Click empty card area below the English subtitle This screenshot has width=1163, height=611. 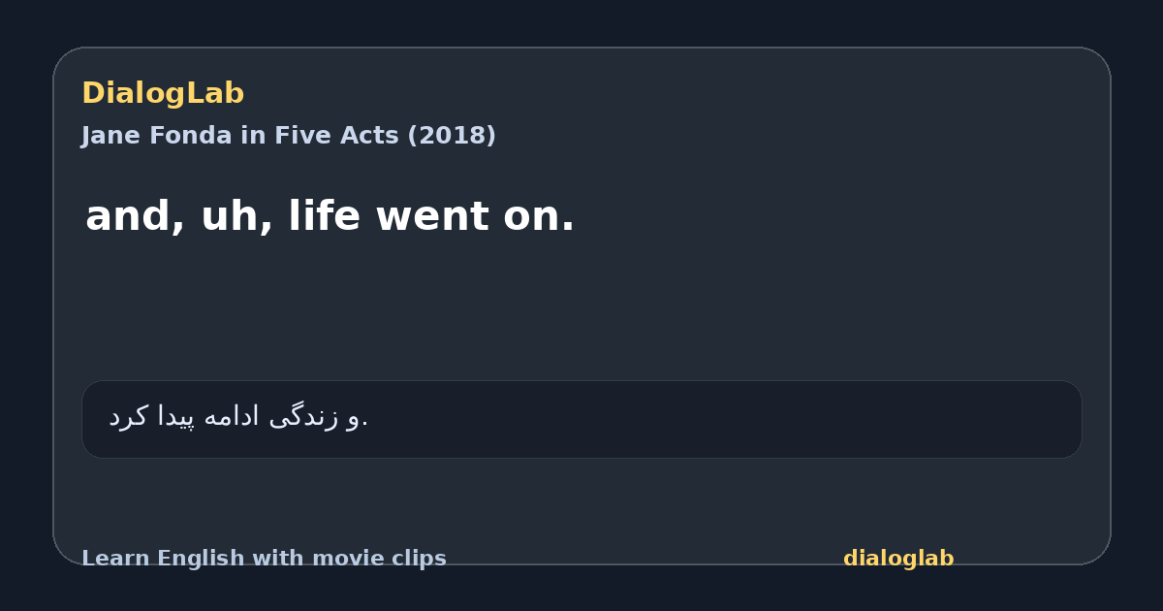[581, 310]
